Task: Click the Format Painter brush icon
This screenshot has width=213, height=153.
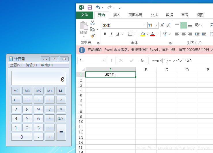Action: point(93,36)
